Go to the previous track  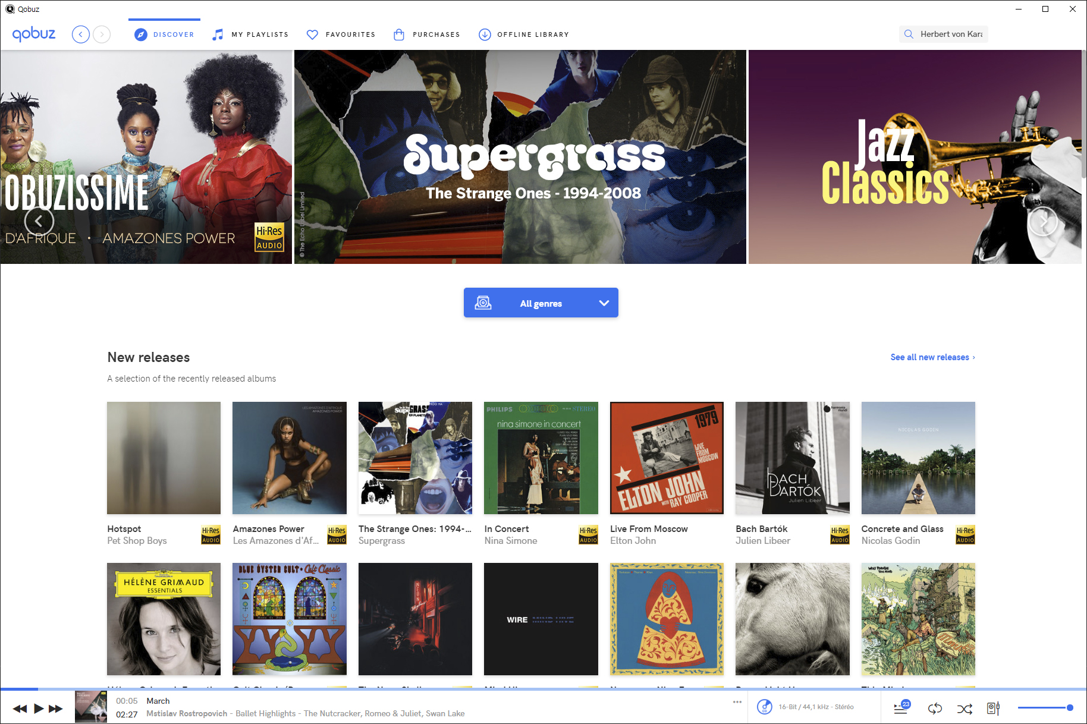click(20, 708)
